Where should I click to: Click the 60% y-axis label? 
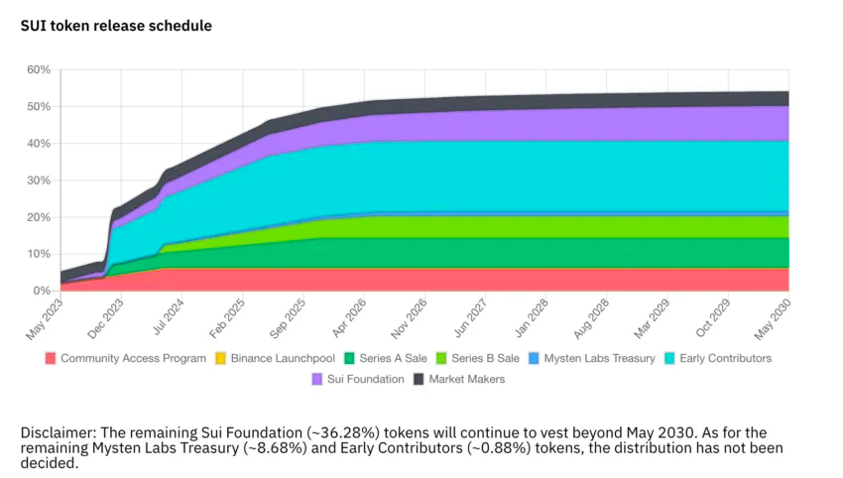(x=39, y=69)
